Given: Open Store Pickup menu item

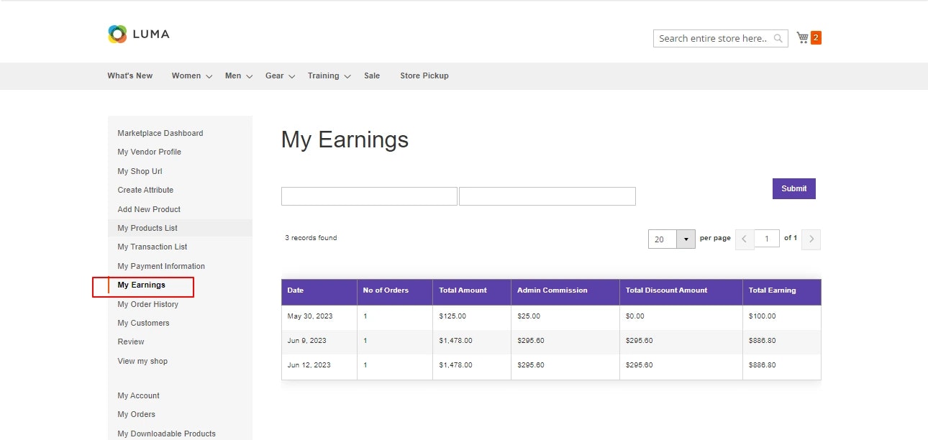Looking at the screenshot, I should pyautogui.click(x=424, y=75).
